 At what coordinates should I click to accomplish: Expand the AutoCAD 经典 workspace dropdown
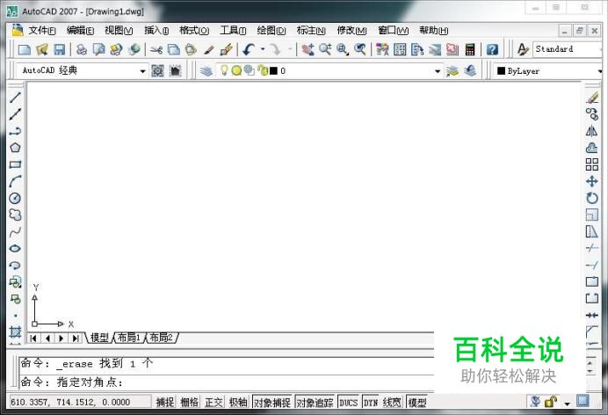coord(142,71)
